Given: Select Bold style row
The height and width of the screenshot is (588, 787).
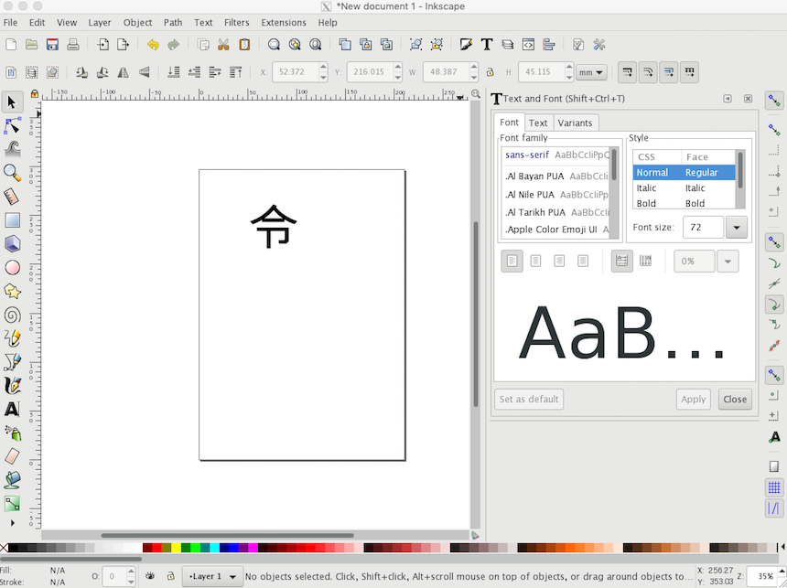Looking at the screenshot, I should point(684,203).
